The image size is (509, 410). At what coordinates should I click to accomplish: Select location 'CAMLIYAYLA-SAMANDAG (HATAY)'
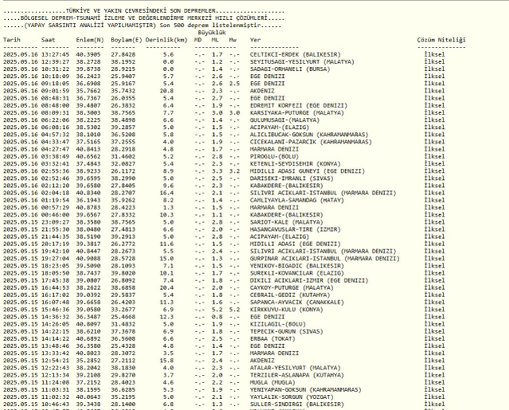click(297, 200)
